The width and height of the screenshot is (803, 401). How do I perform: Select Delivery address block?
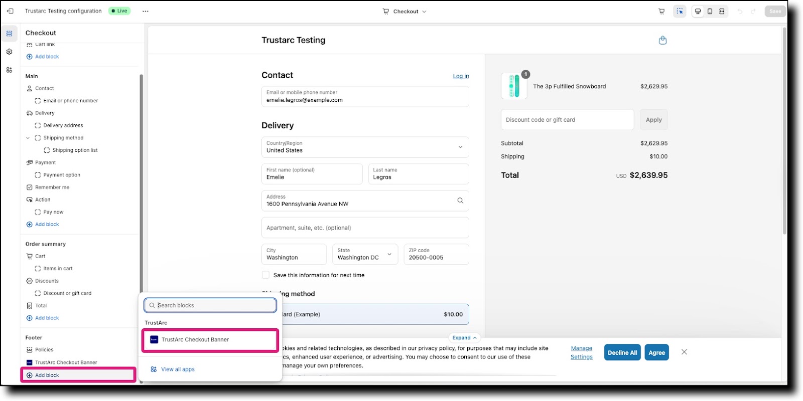[63, 125]
